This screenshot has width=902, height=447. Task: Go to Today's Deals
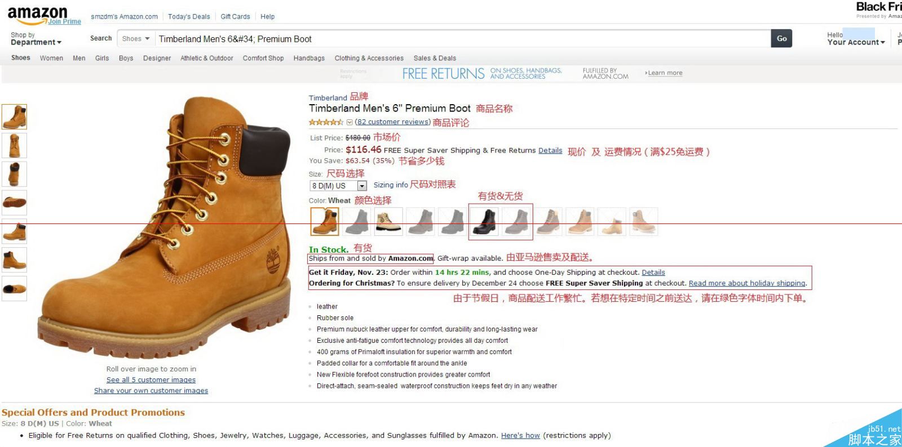click(189, 17)
